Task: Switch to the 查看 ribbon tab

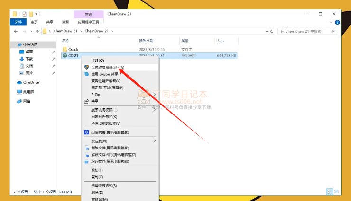Action: pos(65,22)
